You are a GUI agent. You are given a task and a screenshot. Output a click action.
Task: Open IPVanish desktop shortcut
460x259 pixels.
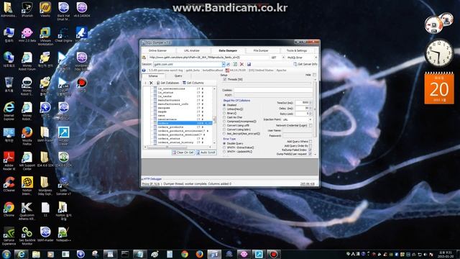click(27, 9)
